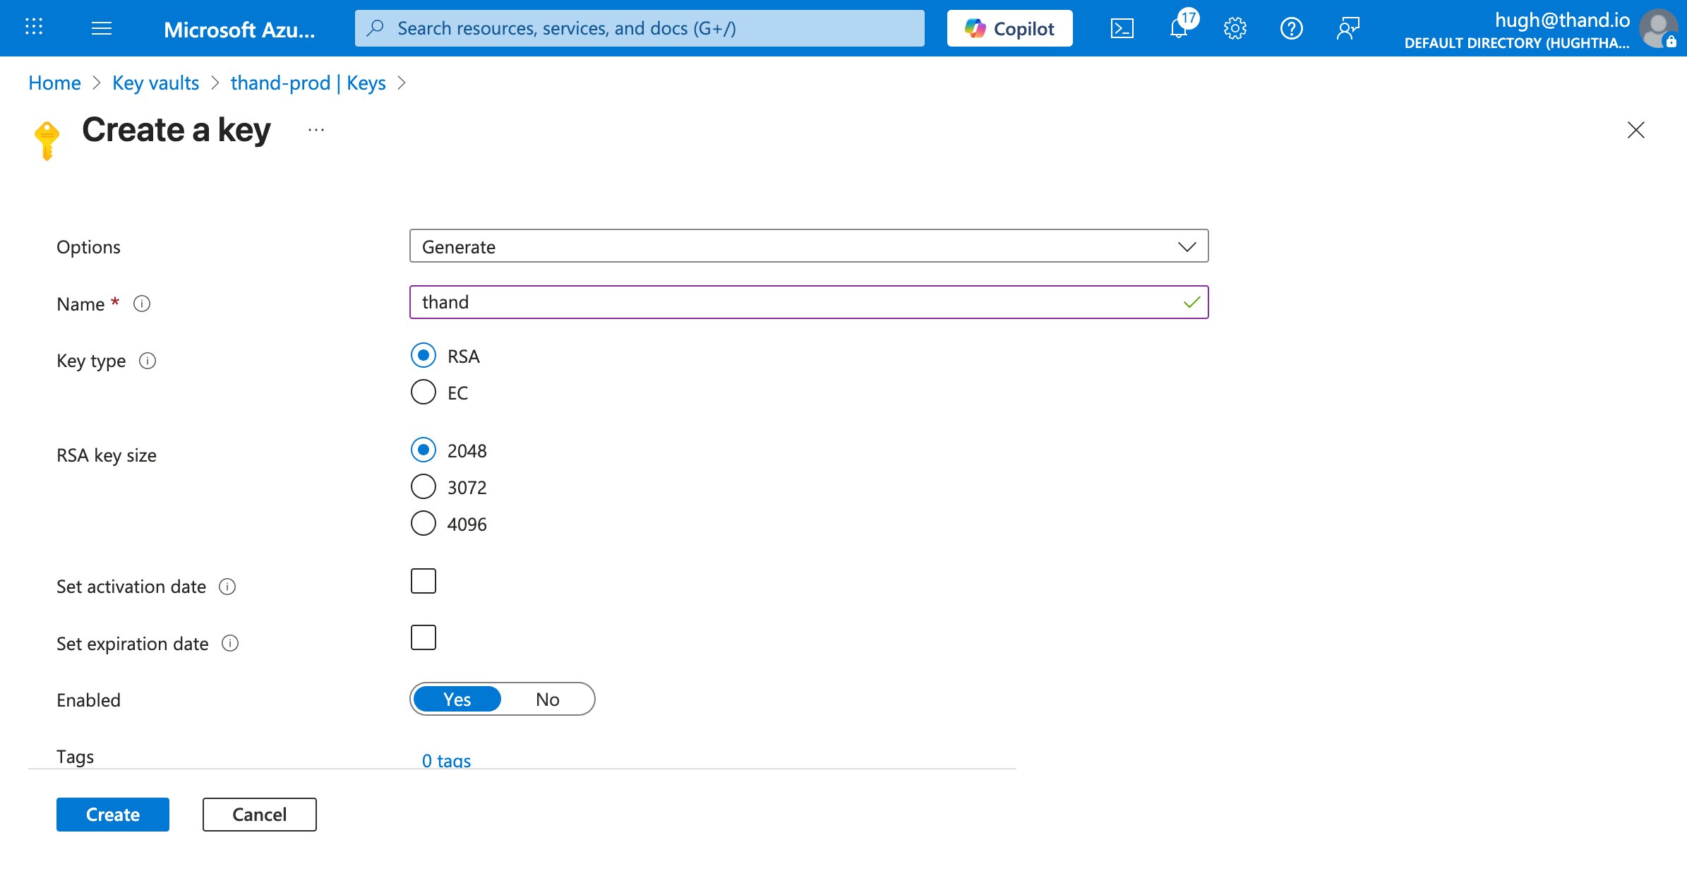The image size is (1687, 888).
Task: Click the Create button
Action: pos(112,814)
